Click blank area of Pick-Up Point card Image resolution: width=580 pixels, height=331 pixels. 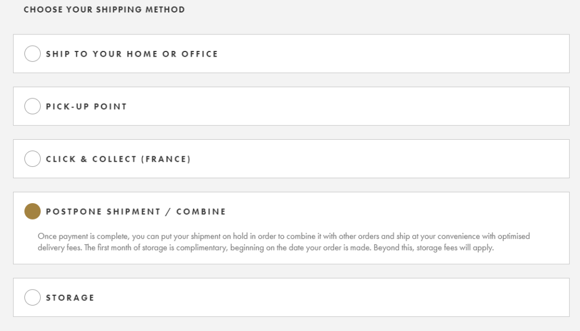pos(368,106)
